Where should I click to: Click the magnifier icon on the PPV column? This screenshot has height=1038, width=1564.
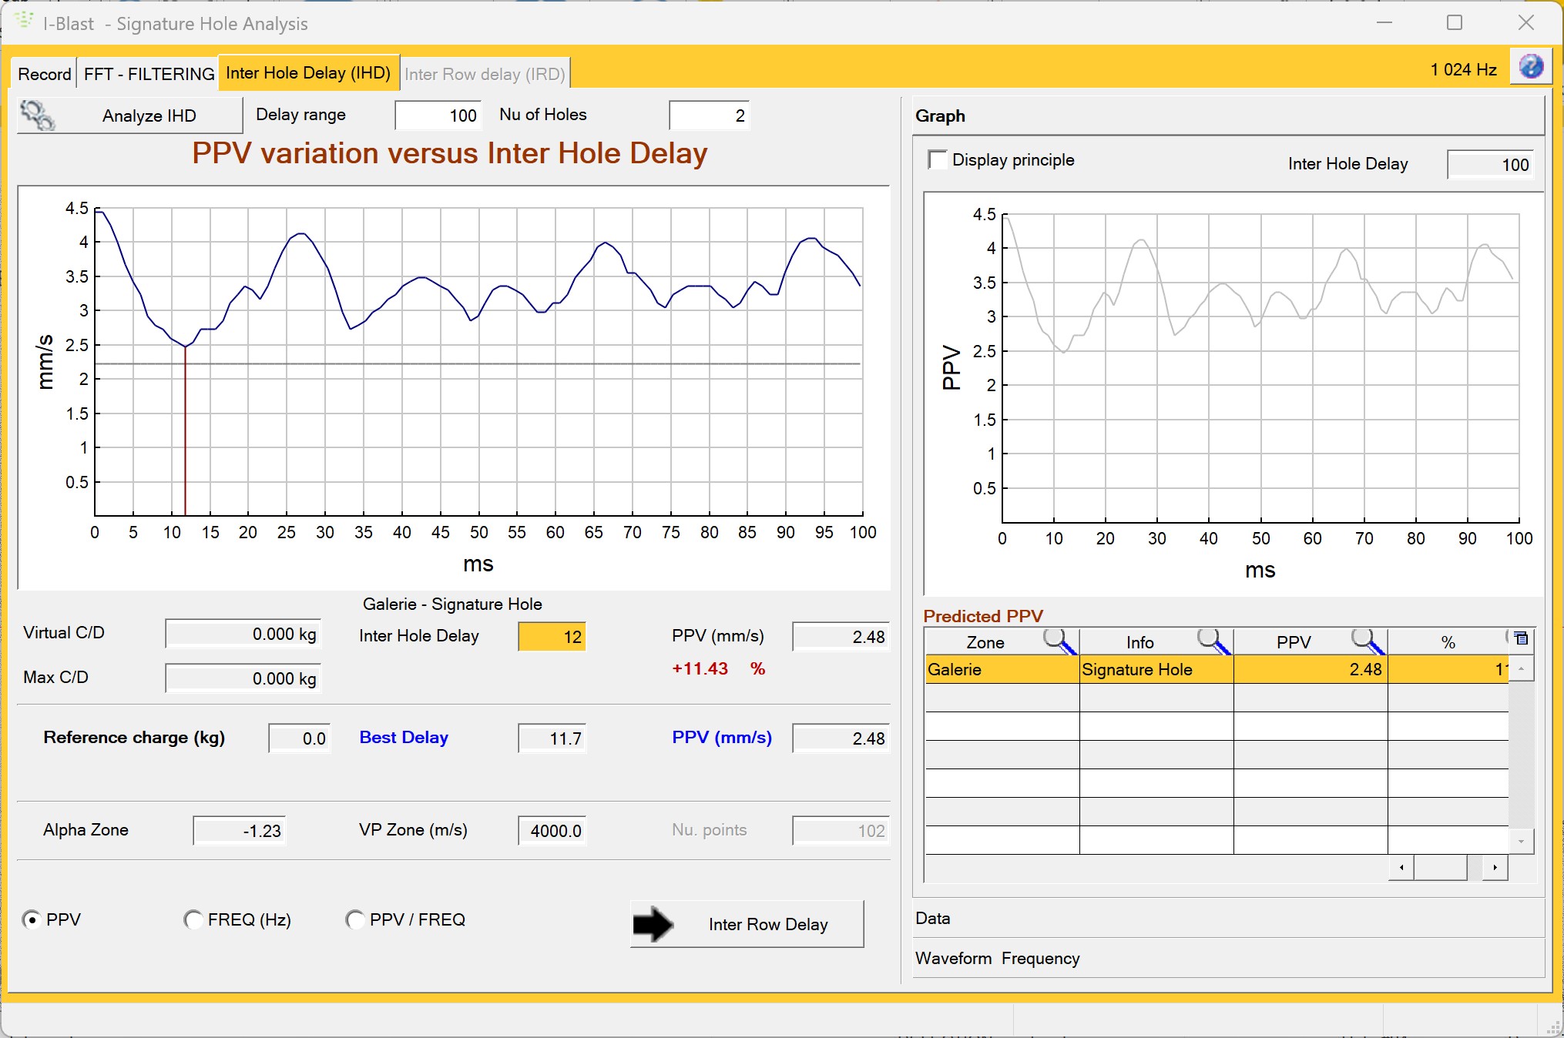(1362, 640)
